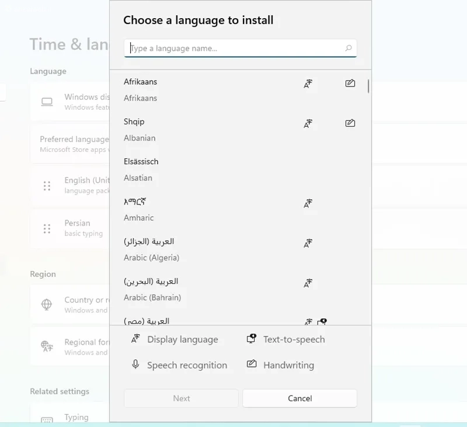
Task: Click handwriting icon in Afrikaans row
Action: (350, 83)
